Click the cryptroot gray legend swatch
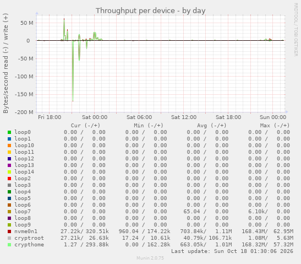301x264 pixels. (9, 238)
